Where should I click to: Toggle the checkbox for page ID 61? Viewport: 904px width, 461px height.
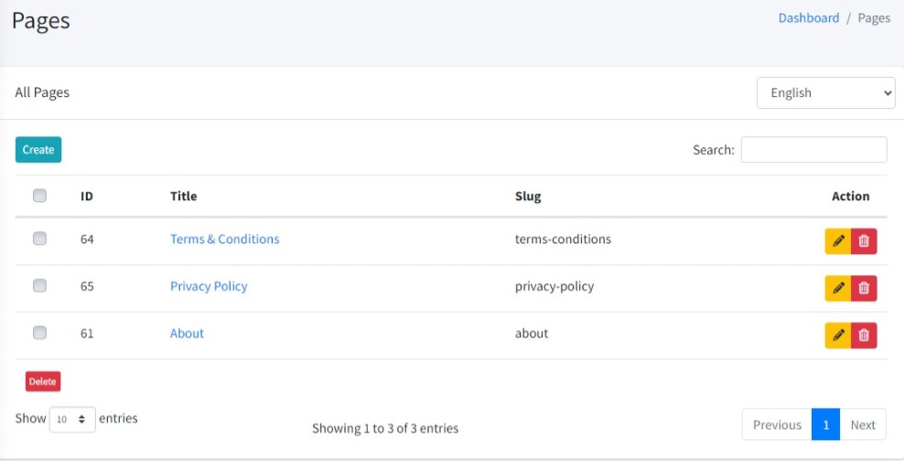pyautogui.click(x=39, y=334)
